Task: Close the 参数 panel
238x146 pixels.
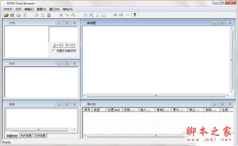Action: [75, 104]
